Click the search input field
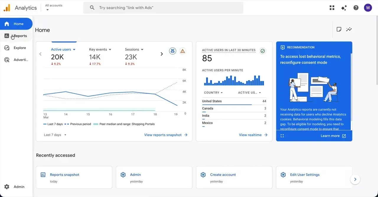This screenshot has width=378, height=197. coord(163,8)
